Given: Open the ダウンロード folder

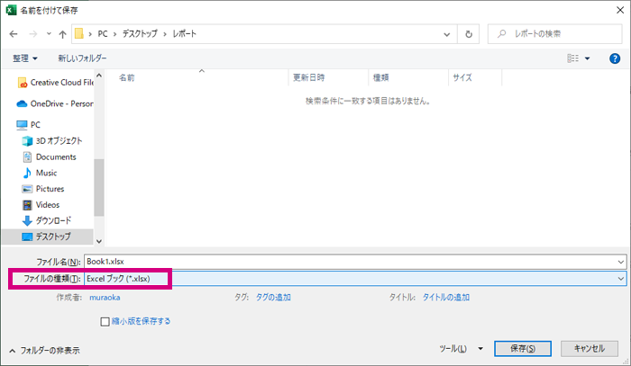Looking at the screenshot, I should (47, 220).
